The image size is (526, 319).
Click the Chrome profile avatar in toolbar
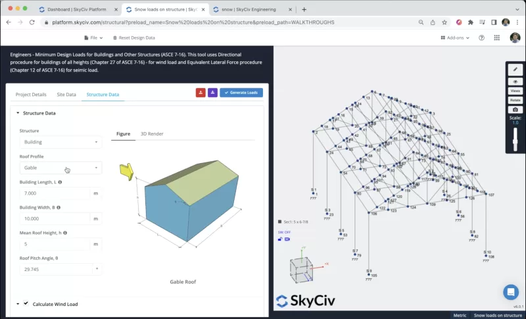[506, 22]
